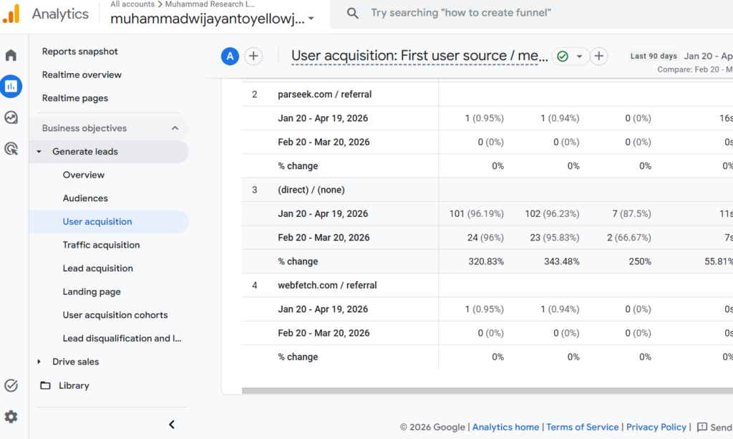Open the Library section
733x439 pixels.
point(74,385)
